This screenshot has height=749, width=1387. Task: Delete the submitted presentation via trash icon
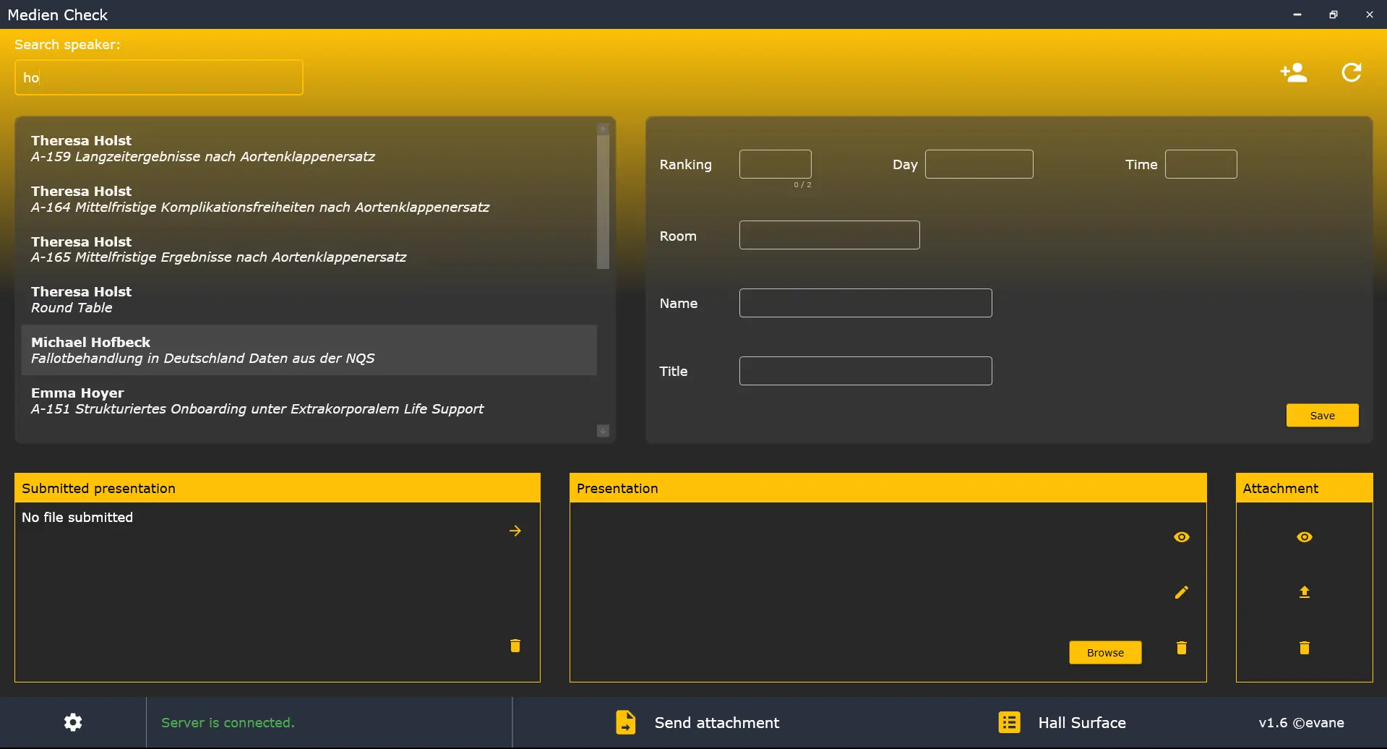pyautogui.click(x=515, y=646)
